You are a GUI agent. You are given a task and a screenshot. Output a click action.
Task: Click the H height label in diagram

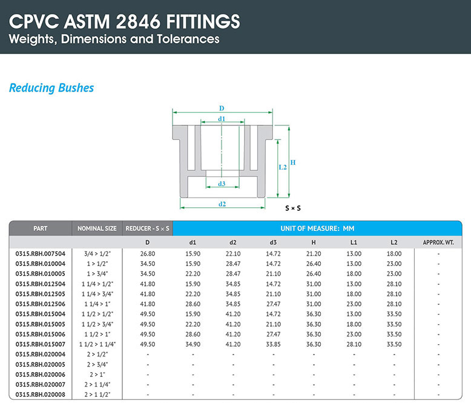(x=292, y=162)
